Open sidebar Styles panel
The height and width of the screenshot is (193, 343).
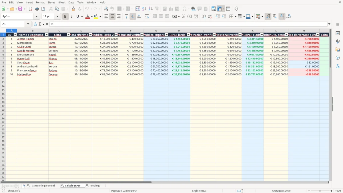338,41
